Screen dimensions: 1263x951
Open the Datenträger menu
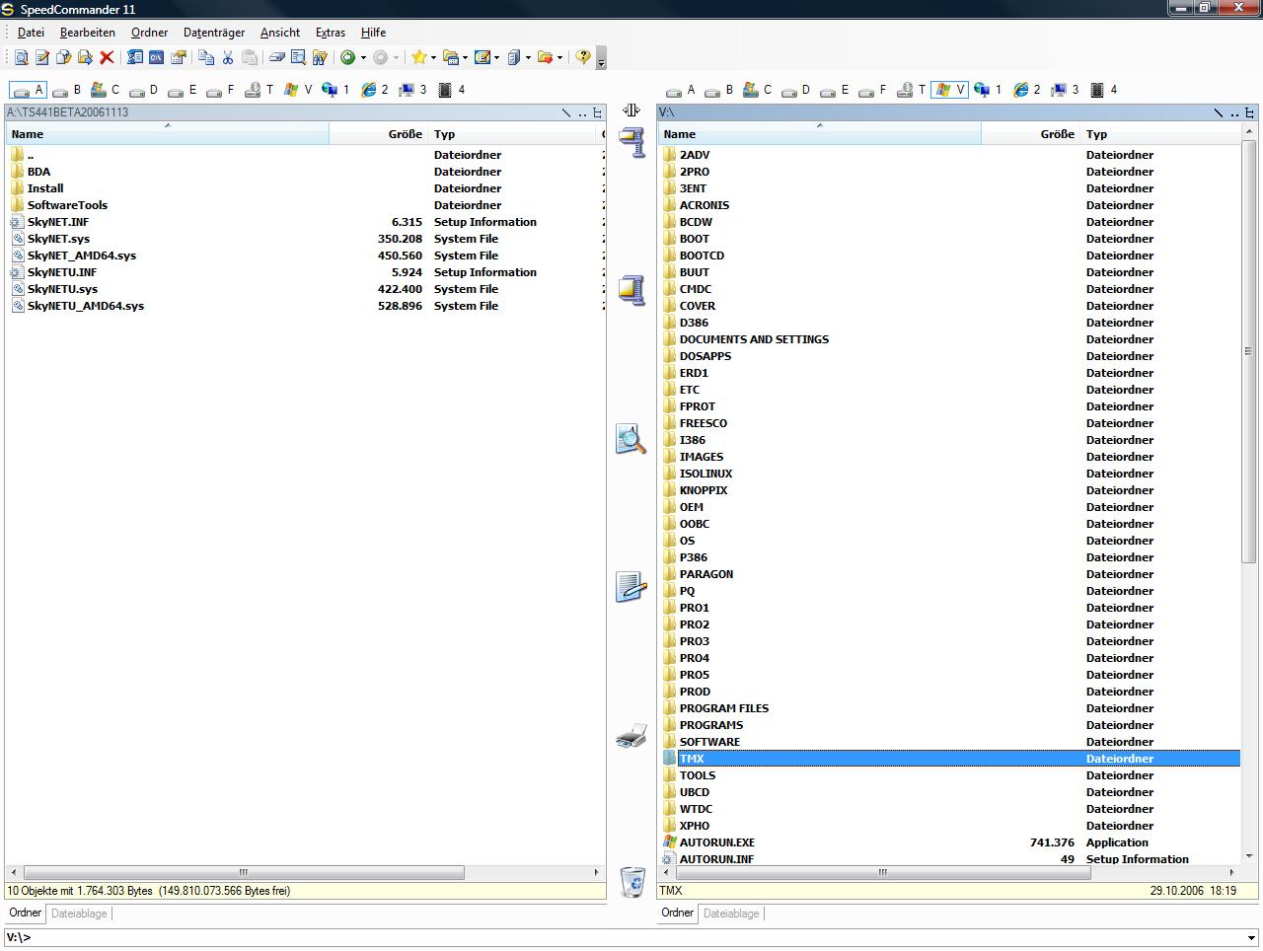[x=213, y=33]
